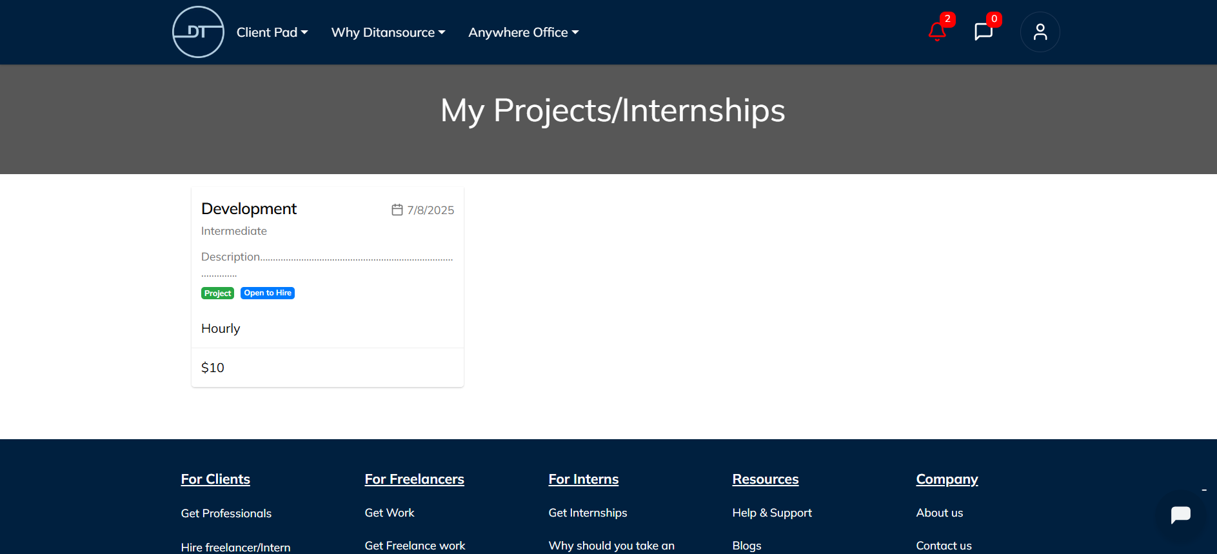Minimize the chat widget using the dash

point(1204,491)
